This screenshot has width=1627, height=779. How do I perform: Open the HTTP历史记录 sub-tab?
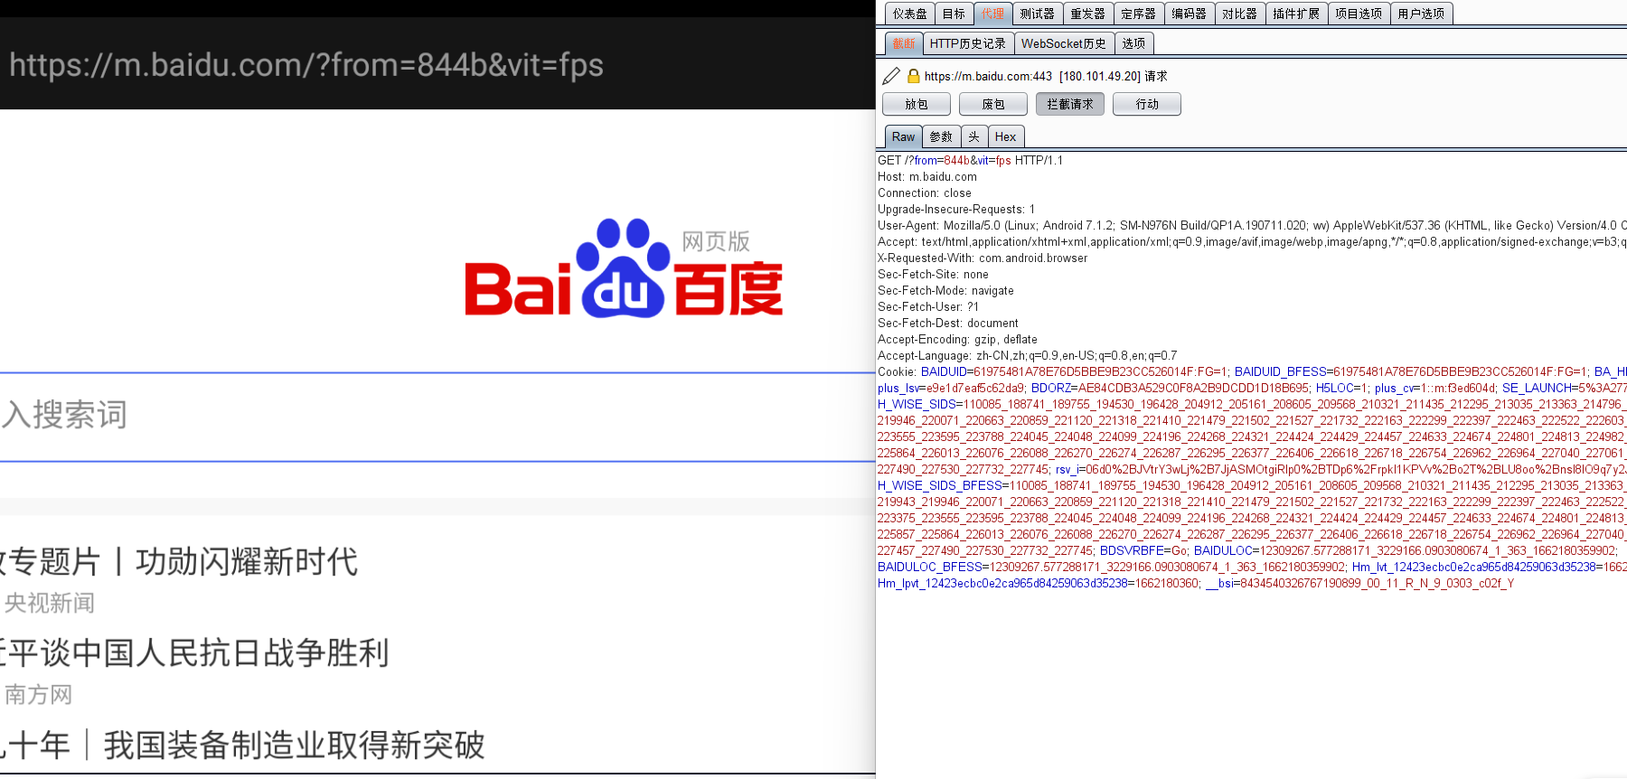point(968,43)
